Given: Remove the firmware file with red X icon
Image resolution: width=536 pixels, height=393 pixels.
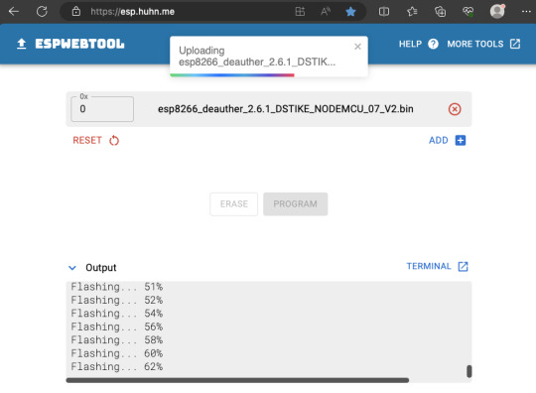Looking at the screenshot, I should (455, 109).
